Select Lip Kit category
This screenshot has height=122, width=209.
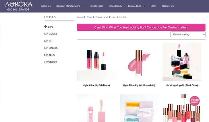coord(49,41)
